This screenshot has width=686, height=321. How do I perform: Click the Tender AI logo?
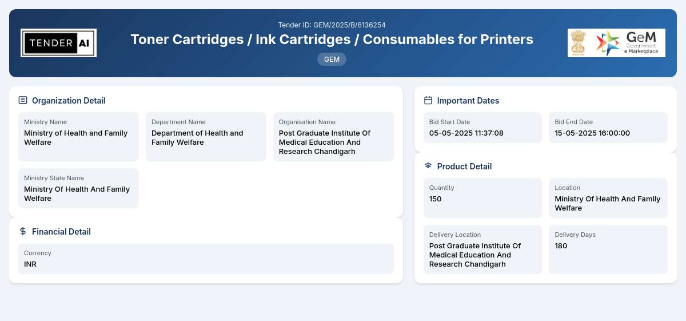pyautogui.click(x=58, y=43)
